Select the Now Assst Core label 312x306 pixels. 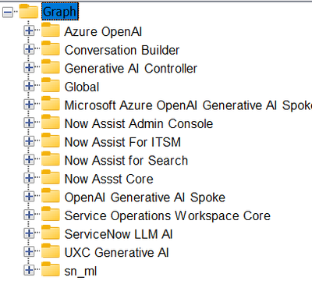pyautogui.click(x=108, y=180)
